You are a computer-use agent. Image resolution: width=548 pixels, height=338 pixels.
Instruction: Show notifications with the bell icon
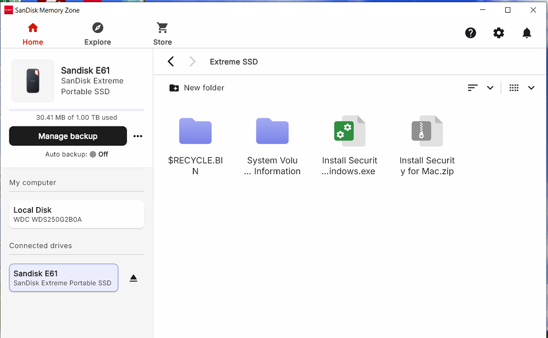click(x=527, y=33)
